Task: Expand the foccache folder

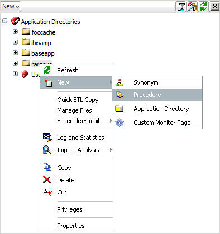Action: click(x=15, y=32)
